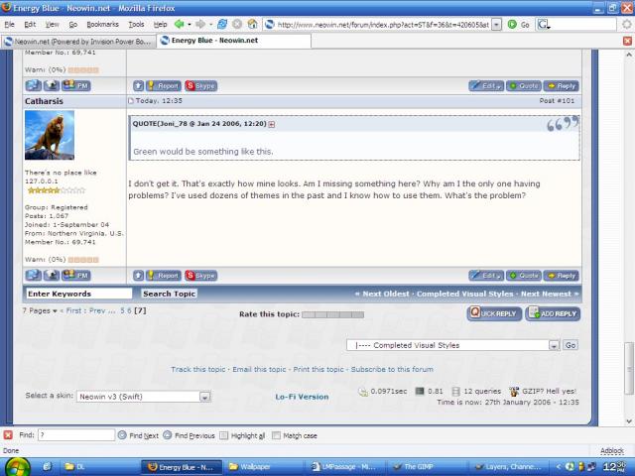Click the second profile-card icon in lower post footer

(52, 276)
